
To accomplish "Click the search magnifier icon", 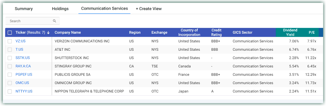I will tap(54, 21).
